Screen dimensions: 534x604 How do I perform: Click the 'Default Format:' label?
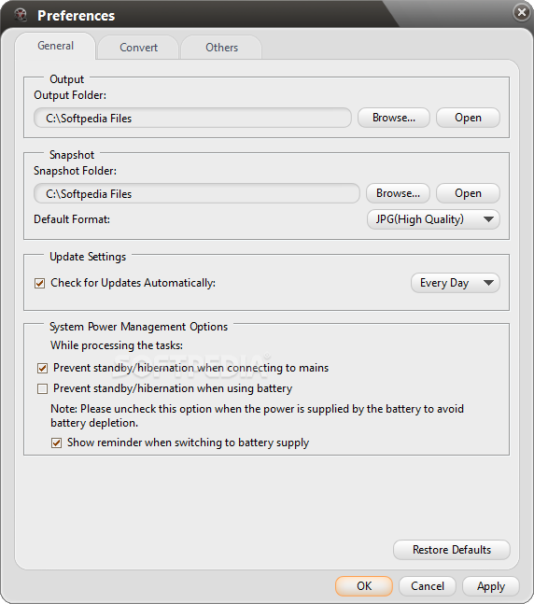[72, 219]
